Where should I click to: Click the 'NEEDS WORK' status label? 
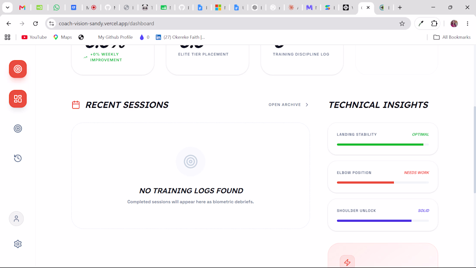pyautogui.click(x=416, y=173)
